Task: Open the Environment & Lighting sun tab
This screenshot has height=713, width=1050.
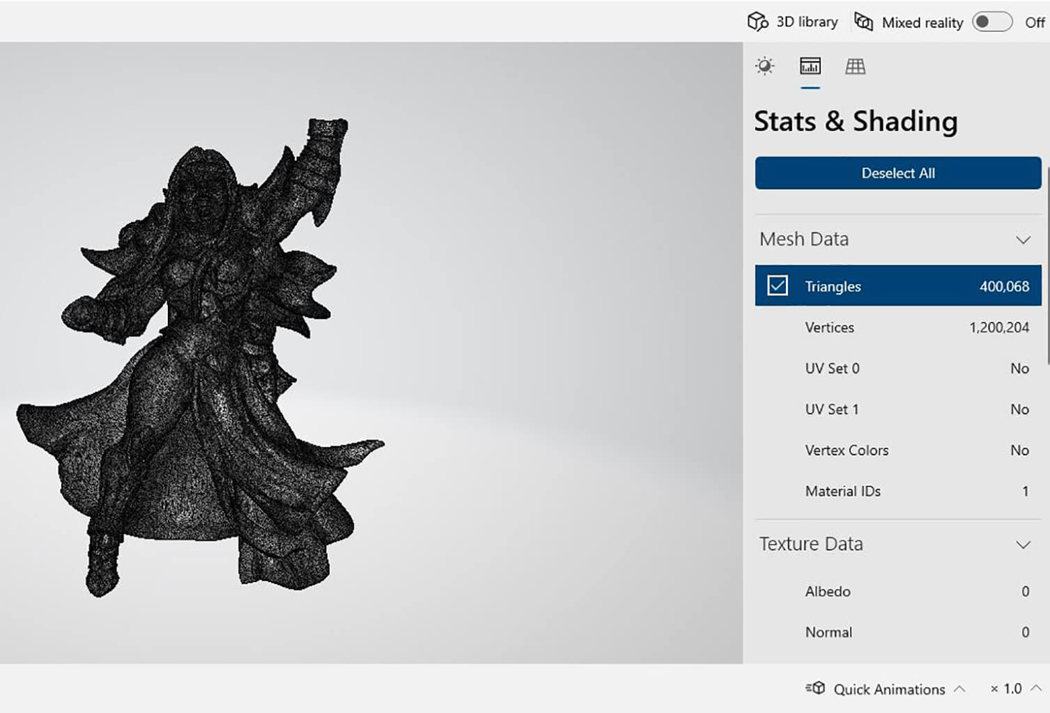Action: pos(764,66)
